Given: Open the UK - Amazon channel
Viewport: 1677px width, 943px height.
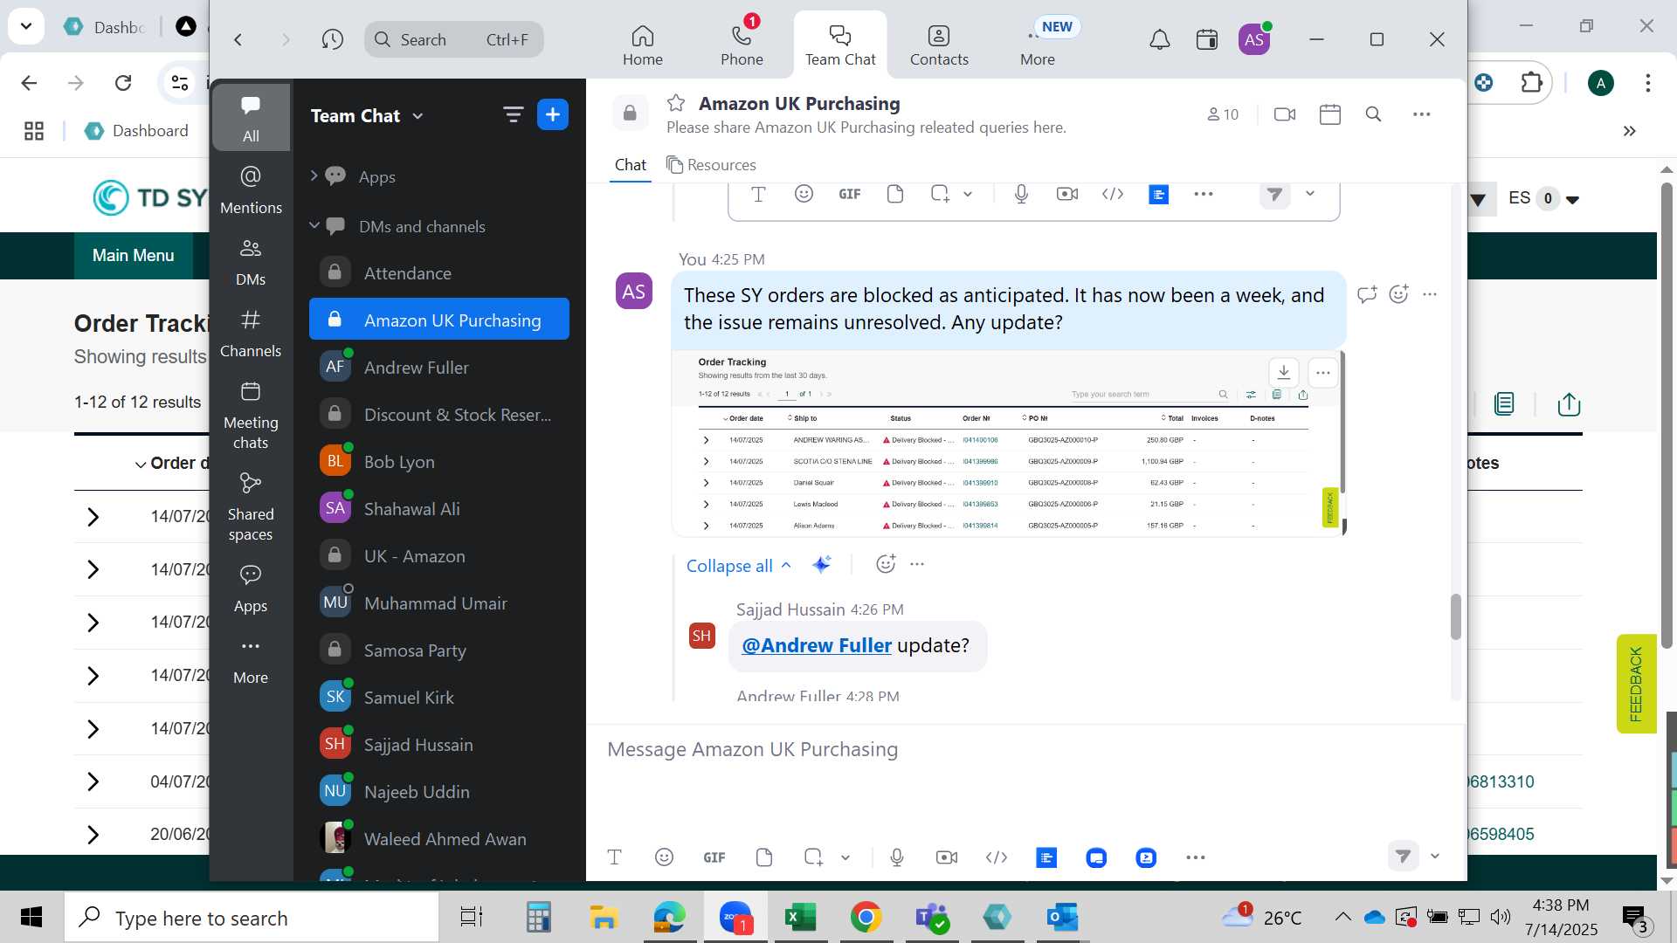Looking at the screenshot, I should [439, 556].
